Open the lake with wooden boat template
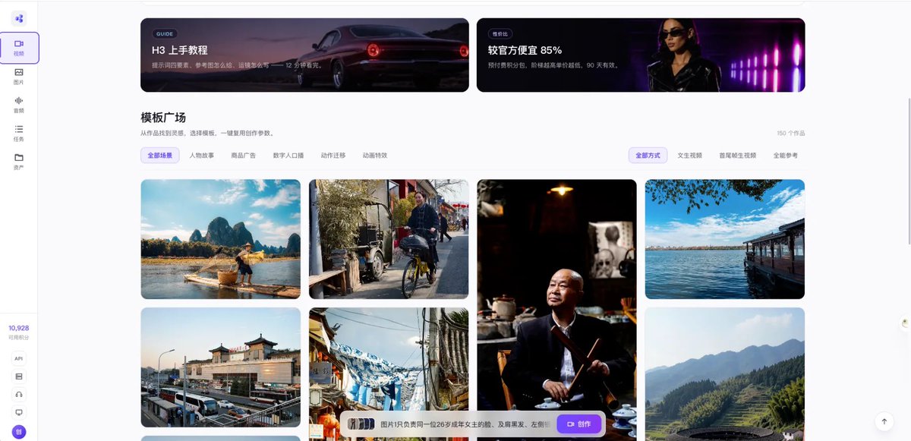Viewport: 911px width, 441px height. point(725,239)
